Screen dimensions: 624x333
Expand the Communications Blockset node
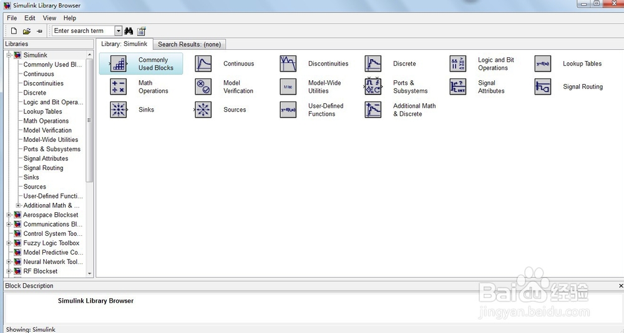point(9,224)
